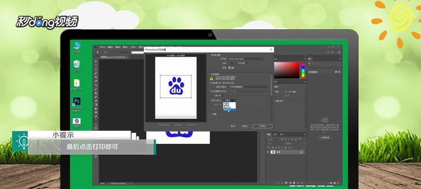Image resolution: width=421 pixels, height=189 pixels.
Task: Open the File menu
Action: point(102,47)
